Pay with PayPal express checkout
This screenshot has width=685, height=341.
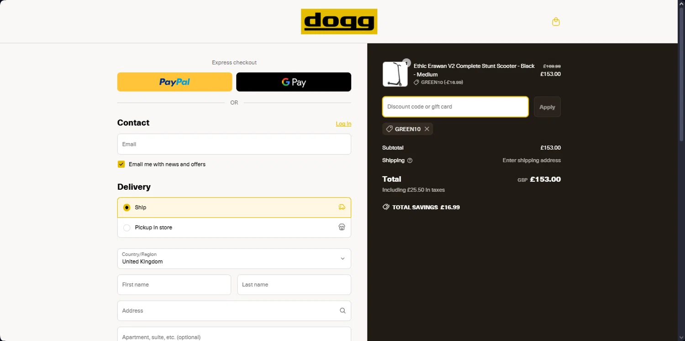pyautogui.click(x=174, y=82)
